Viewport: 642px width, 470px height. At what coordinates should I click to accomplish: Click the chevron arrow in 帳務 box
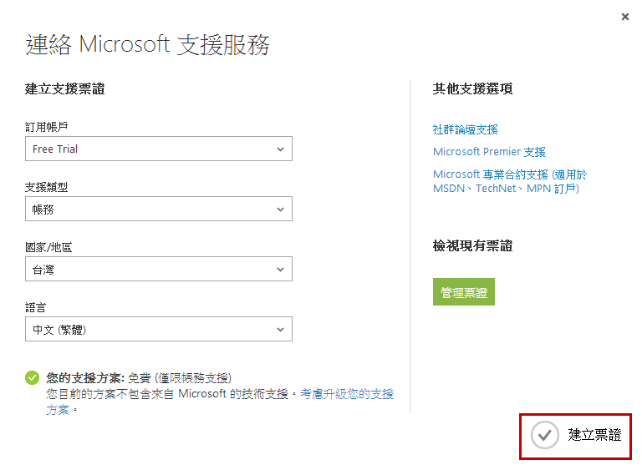tap(280, 210)
